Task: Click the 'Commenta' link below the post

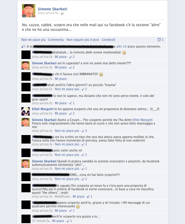Action: click(56, 40)
